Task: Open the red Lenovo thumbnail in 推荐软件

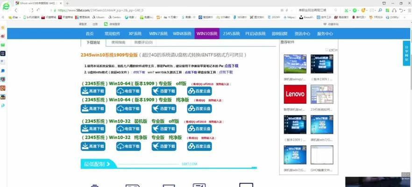Action: [295, 94]
